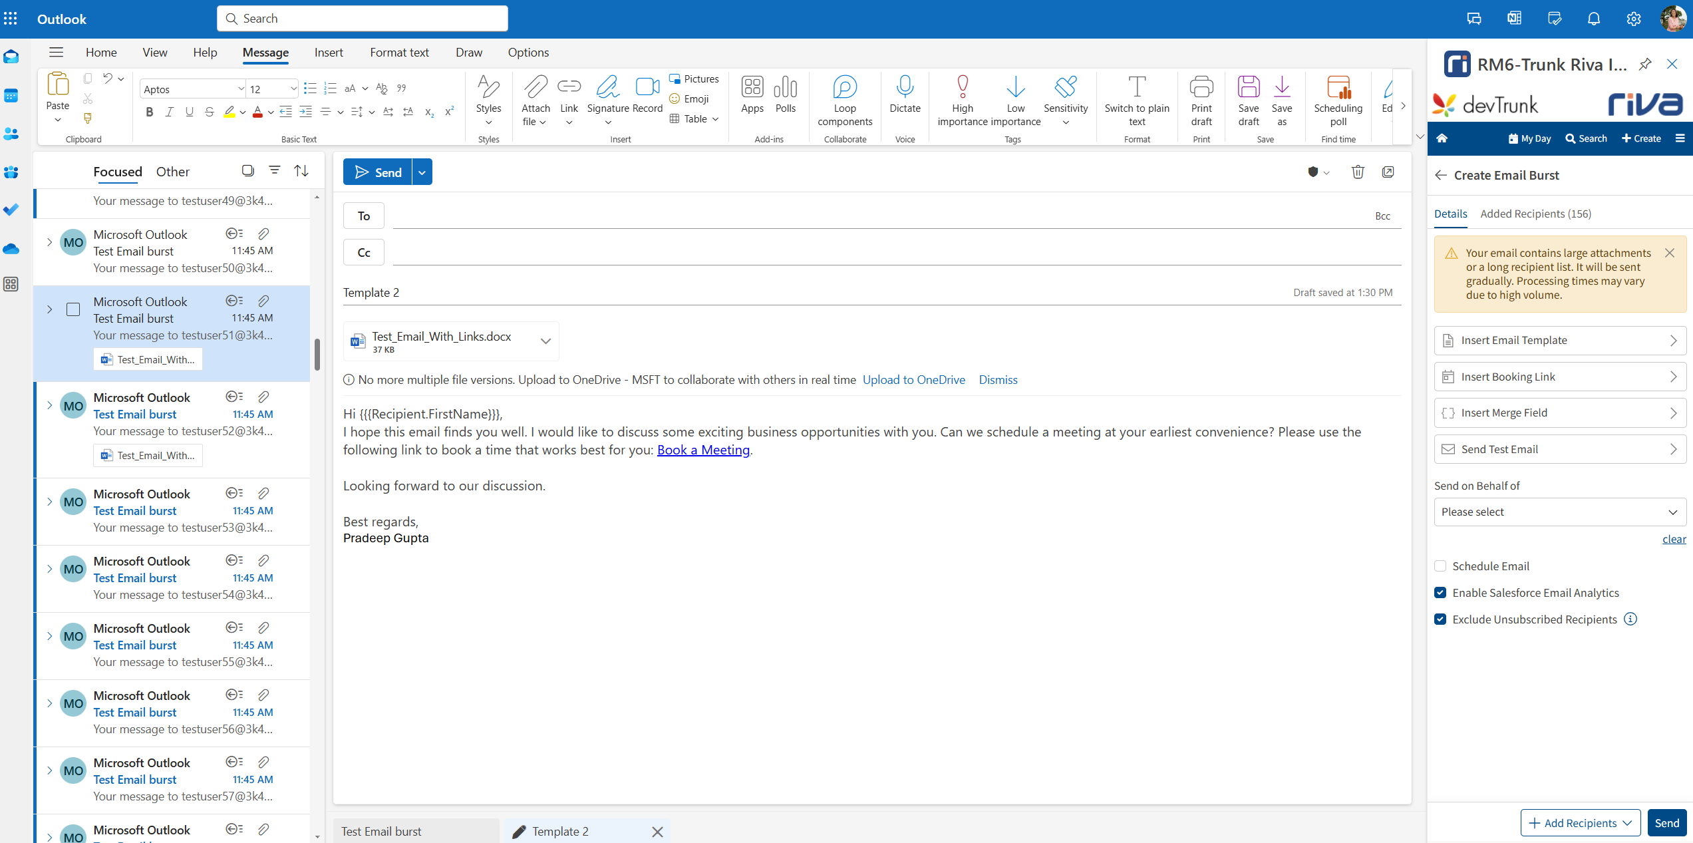Click Print draft icon
The image size is (1693, 843).
[x=1201, y=87]
